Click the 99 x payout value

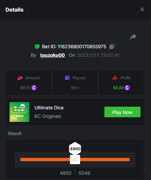(75, 88)
